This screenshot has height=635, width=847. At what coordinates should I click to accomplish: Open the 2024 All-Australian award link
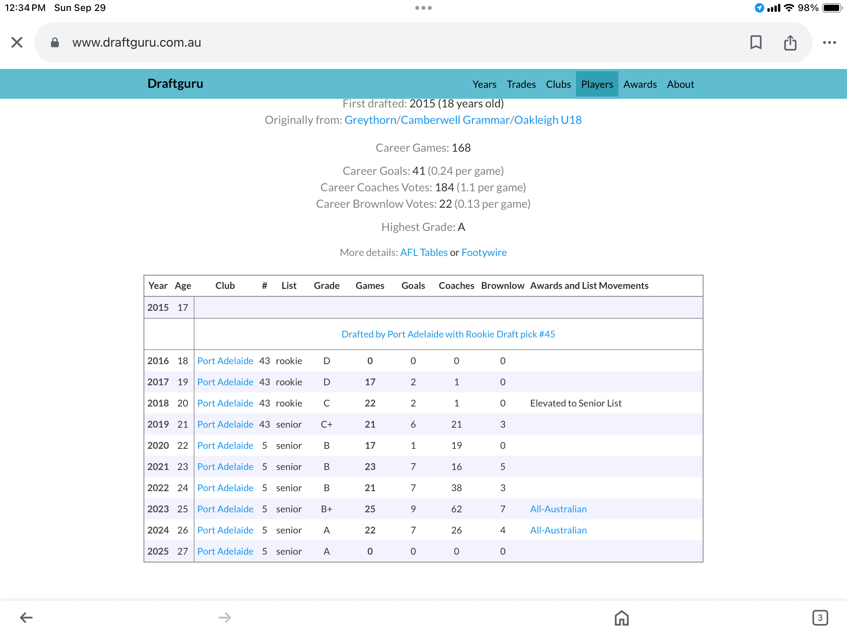click(x=558, y=530)
